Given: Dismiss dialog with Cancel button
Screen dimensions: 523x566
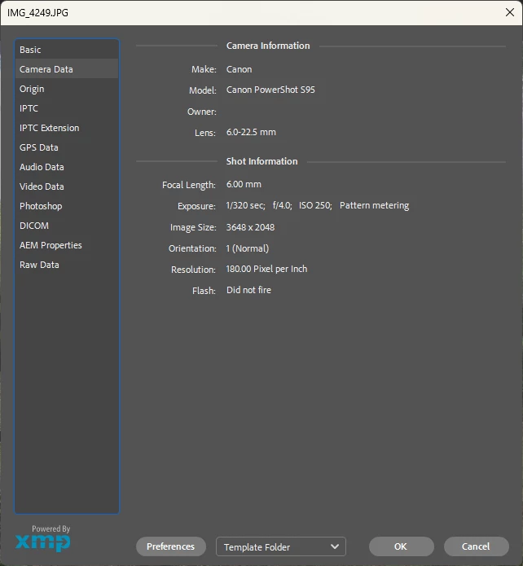Looking at the screenshot, I should pos(476,546).
